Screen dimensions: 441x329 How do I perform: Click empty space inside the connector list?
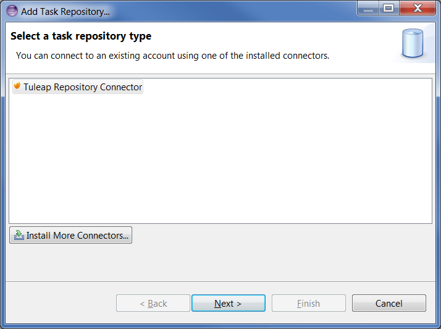tap(220, 161)
